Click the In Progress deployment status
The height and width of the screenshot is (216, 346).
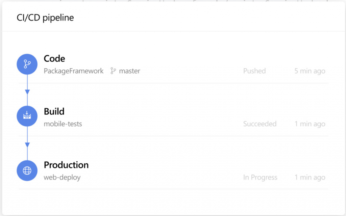click(260, 178)
